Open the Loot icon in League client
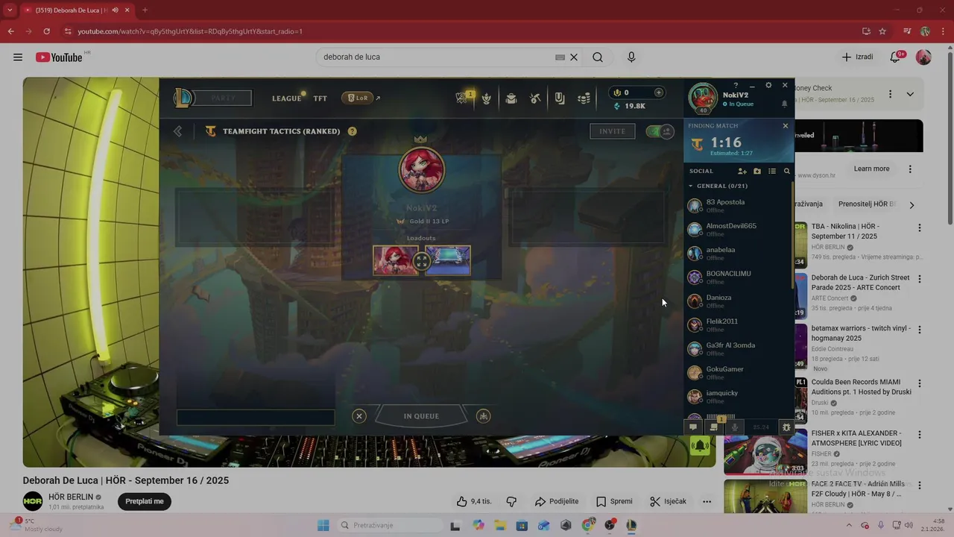Viewport: 954px width, 537px height. [560, 98]
